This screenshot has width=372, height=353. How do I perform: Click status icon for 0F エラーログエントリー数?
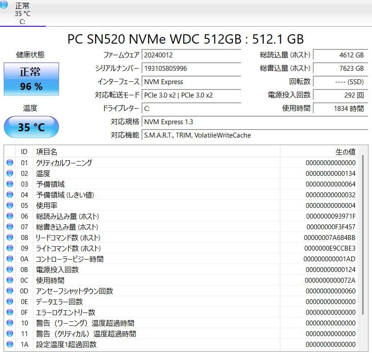(x=10, y=312)
